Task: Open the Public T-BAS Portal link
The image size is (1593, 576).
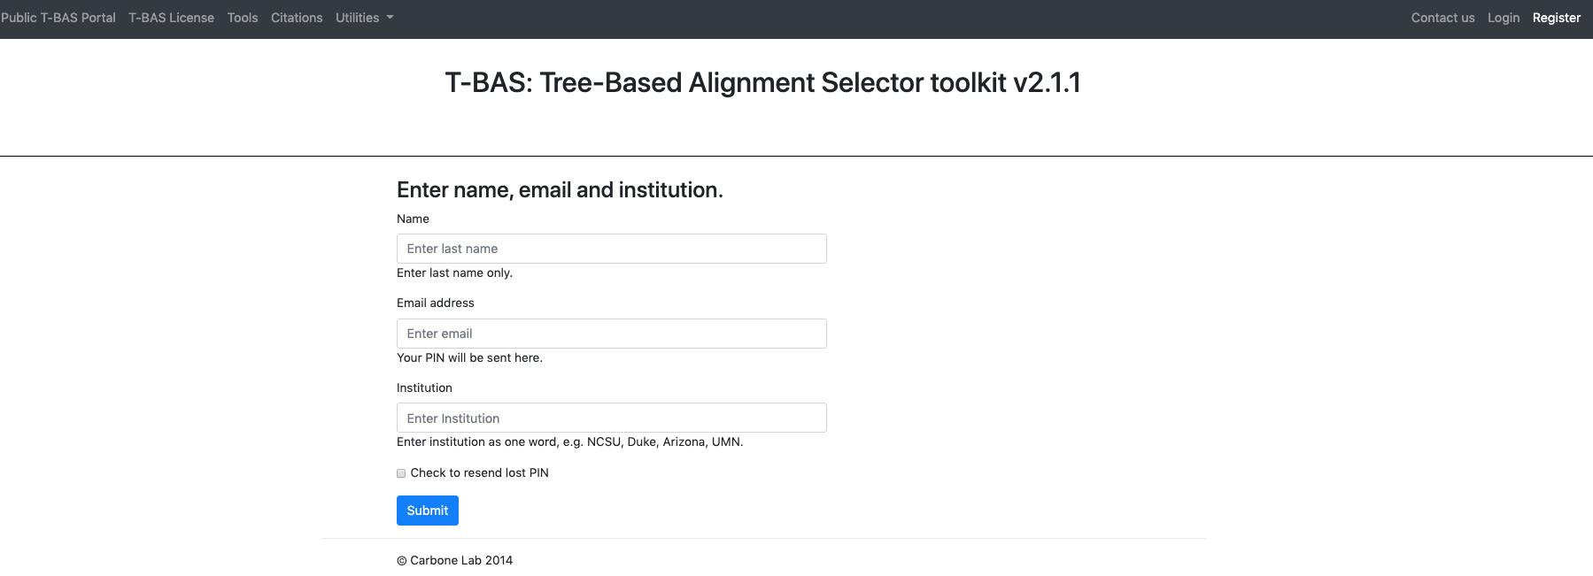Action: click(x=58, y=18)
